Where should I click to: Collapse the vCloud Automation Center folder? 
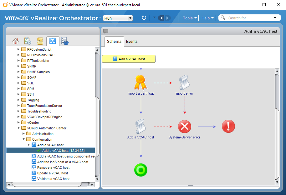tap(19, 128)
